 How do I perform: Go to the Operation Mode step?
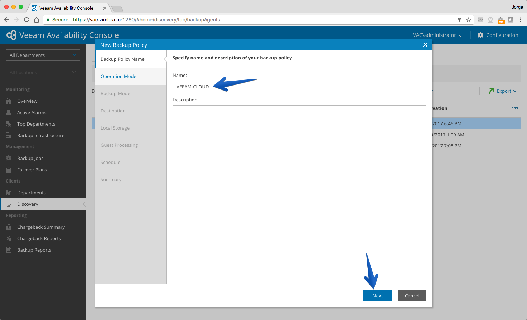131,76
